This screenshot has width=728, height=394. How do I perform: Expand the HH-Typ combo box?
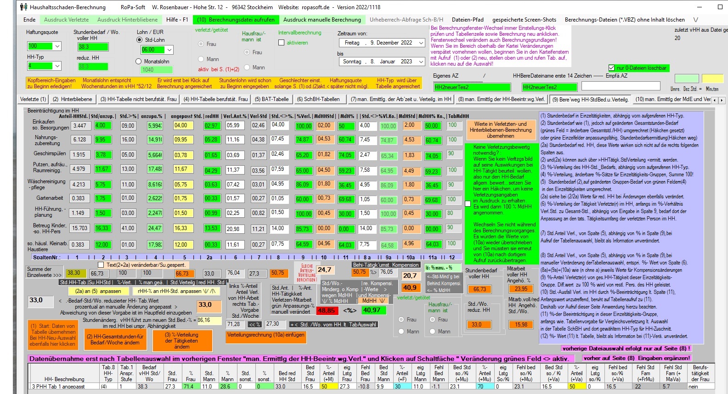(57, 66)
